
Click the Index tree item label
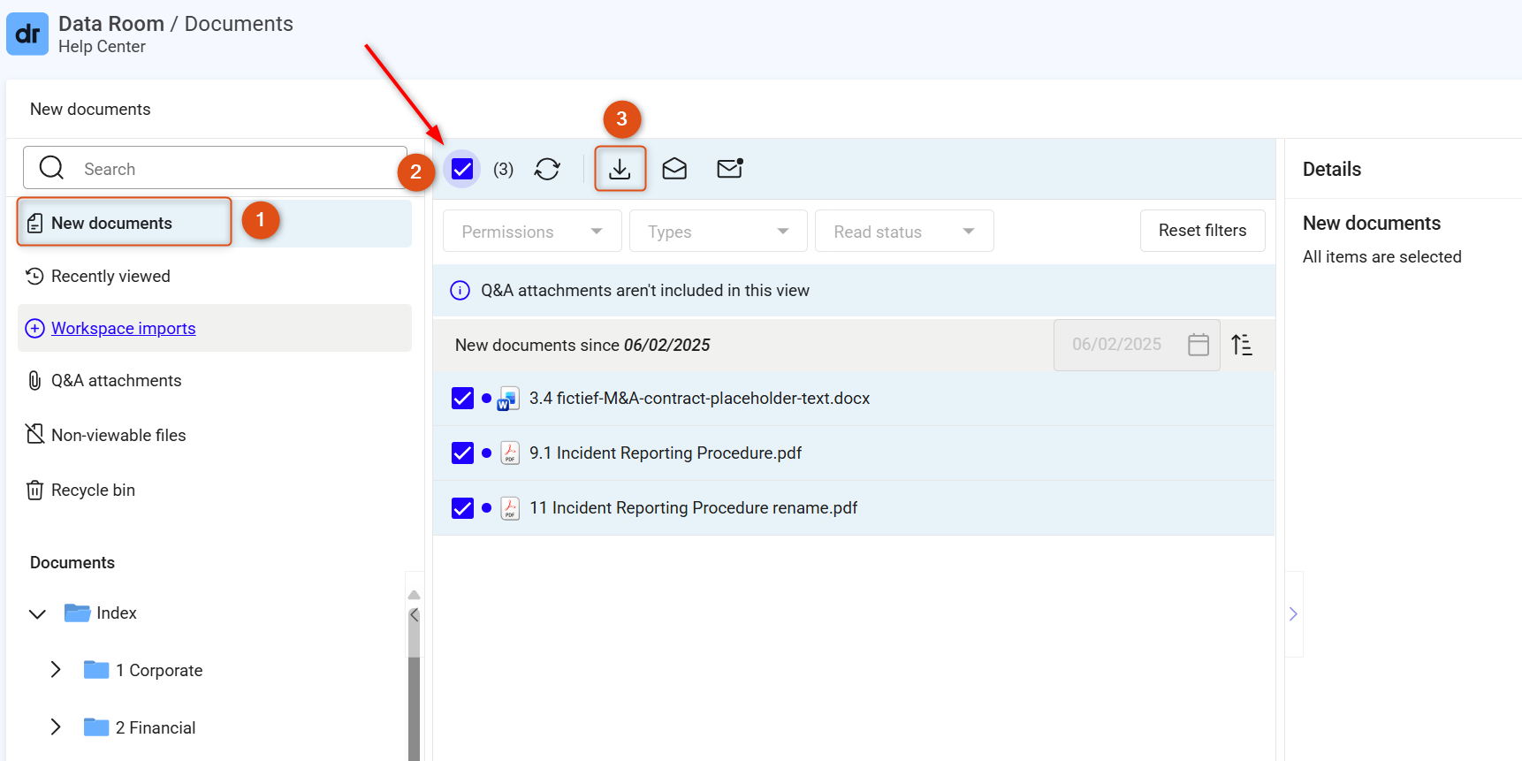117,613
